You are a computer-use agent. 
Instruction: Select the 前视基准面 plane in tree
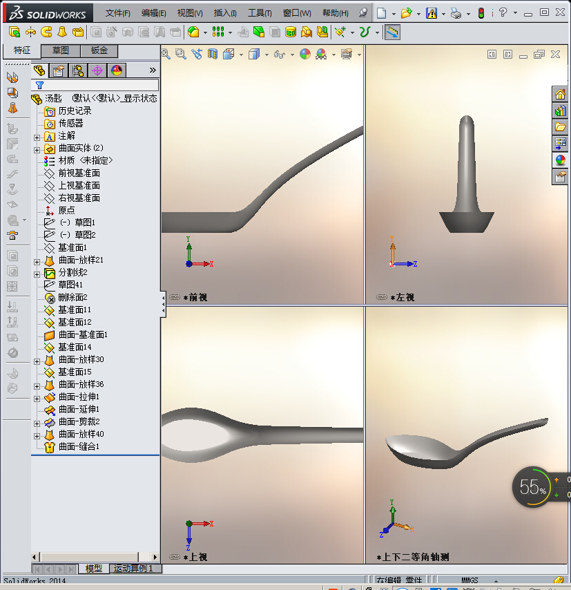pos(79,173)
